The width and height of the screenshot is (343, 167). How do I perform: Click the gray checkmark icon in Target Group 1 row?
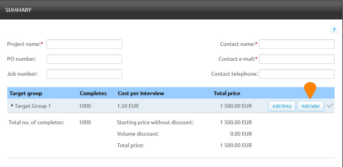tap(330, 106)
